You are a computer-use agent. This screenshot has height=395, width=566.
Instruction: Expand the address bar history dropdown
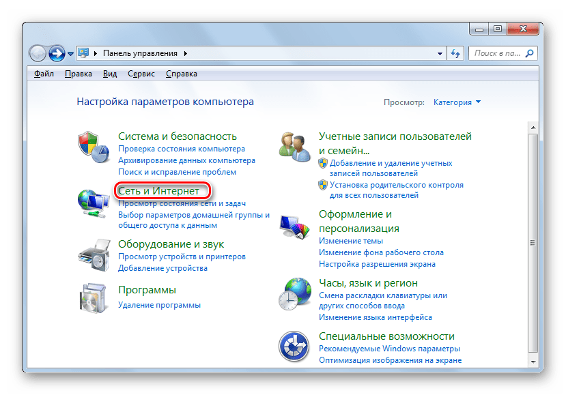point(440,53)
